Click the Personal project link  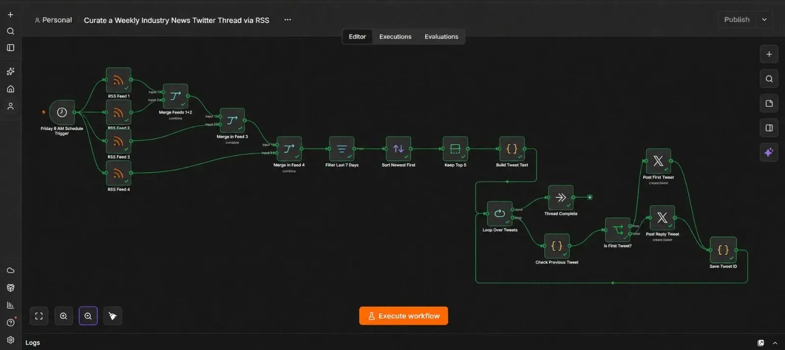53,20
